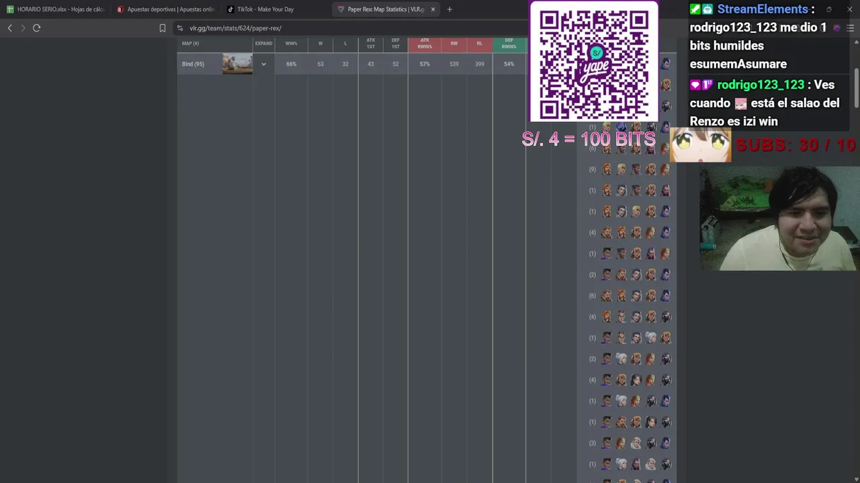Bookmark this page using the bookmark icon
This screenshot has width=860, height=483.
pos(163,28)
